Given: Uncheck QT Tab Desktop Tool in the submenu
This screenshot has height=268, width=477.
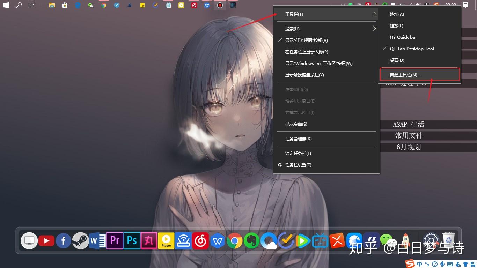Looking at the screenshot, I should point(412,49).
